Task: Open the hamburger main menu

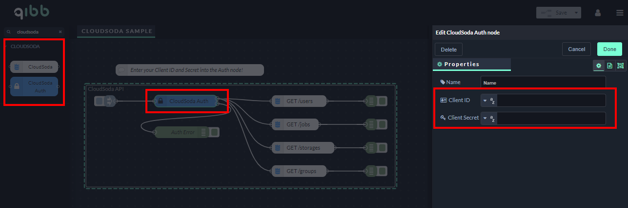Action: [x=619, y=13]
